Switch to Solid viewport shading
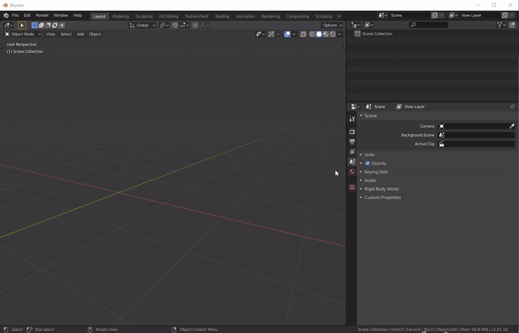The image size is (519, 333). click(x=319, y=34)
